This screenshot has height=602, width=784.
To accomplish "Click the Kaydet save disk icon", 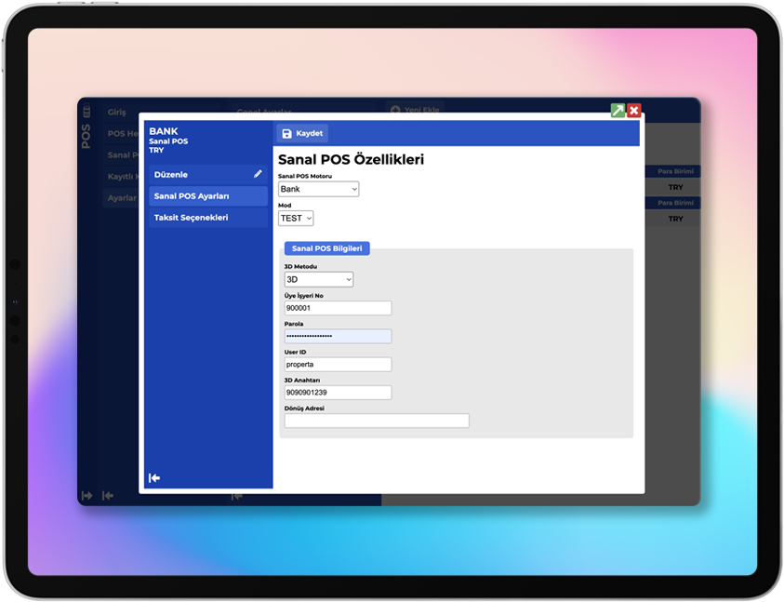I will tap(286, 134).
